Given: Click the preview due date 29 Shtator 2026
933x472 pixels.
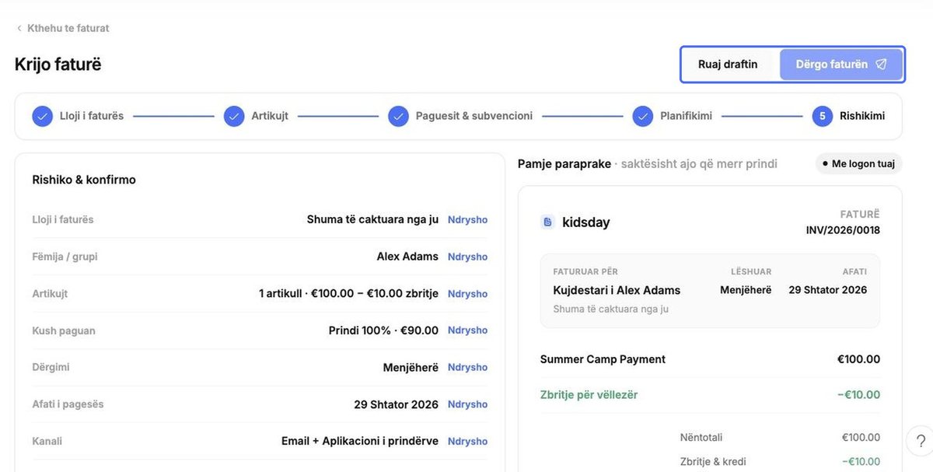Looking at the screenshot, I should pyautogui.click(x=828, y=290).
